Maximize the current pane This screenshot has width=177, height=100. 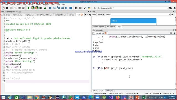click(x=76, y=8)
